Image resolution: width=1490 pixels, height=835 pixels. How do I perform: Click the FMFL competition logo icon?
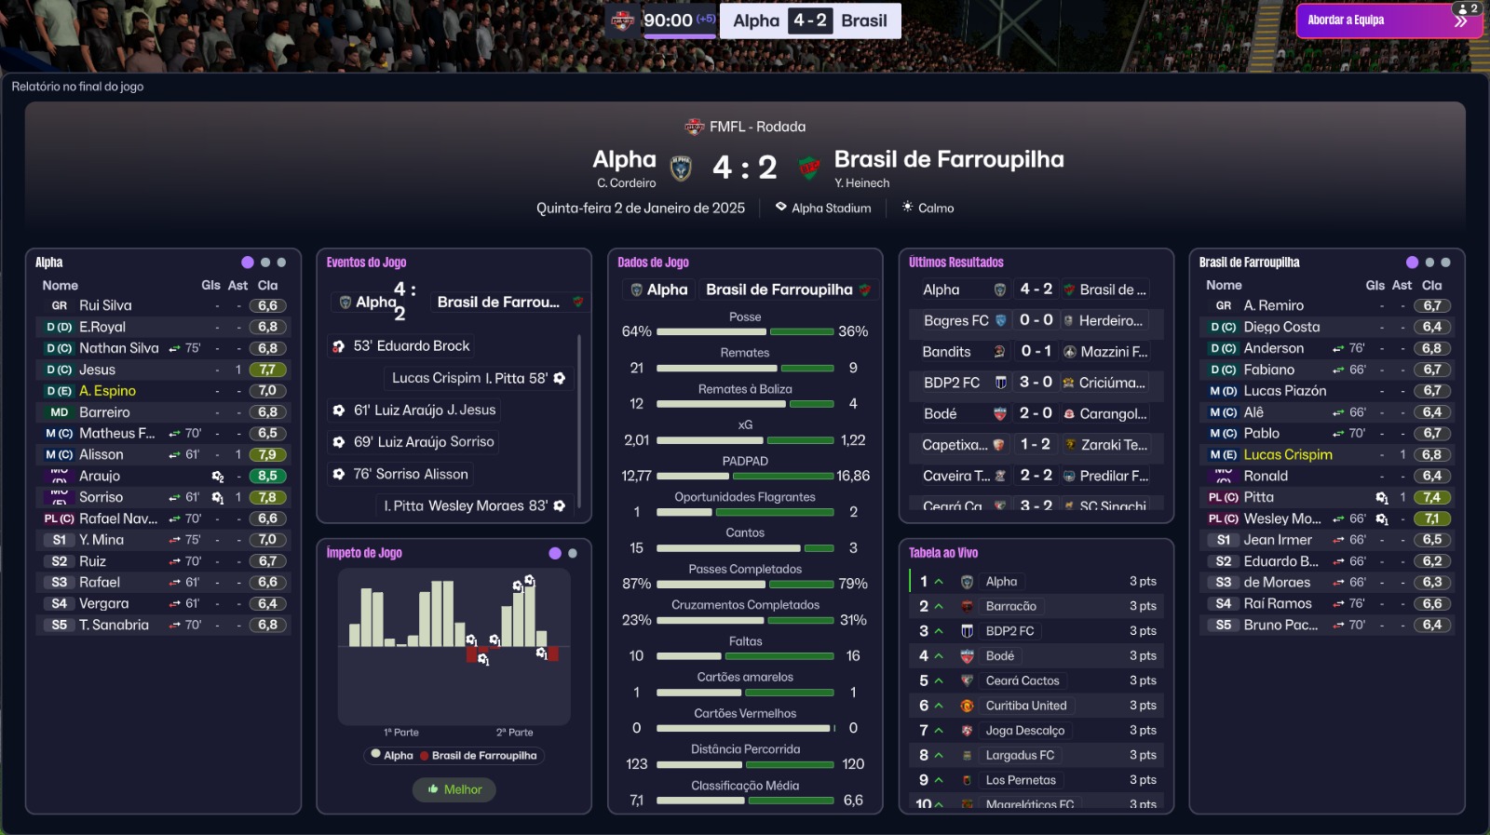pyautogui.click(x=694, y=127)
